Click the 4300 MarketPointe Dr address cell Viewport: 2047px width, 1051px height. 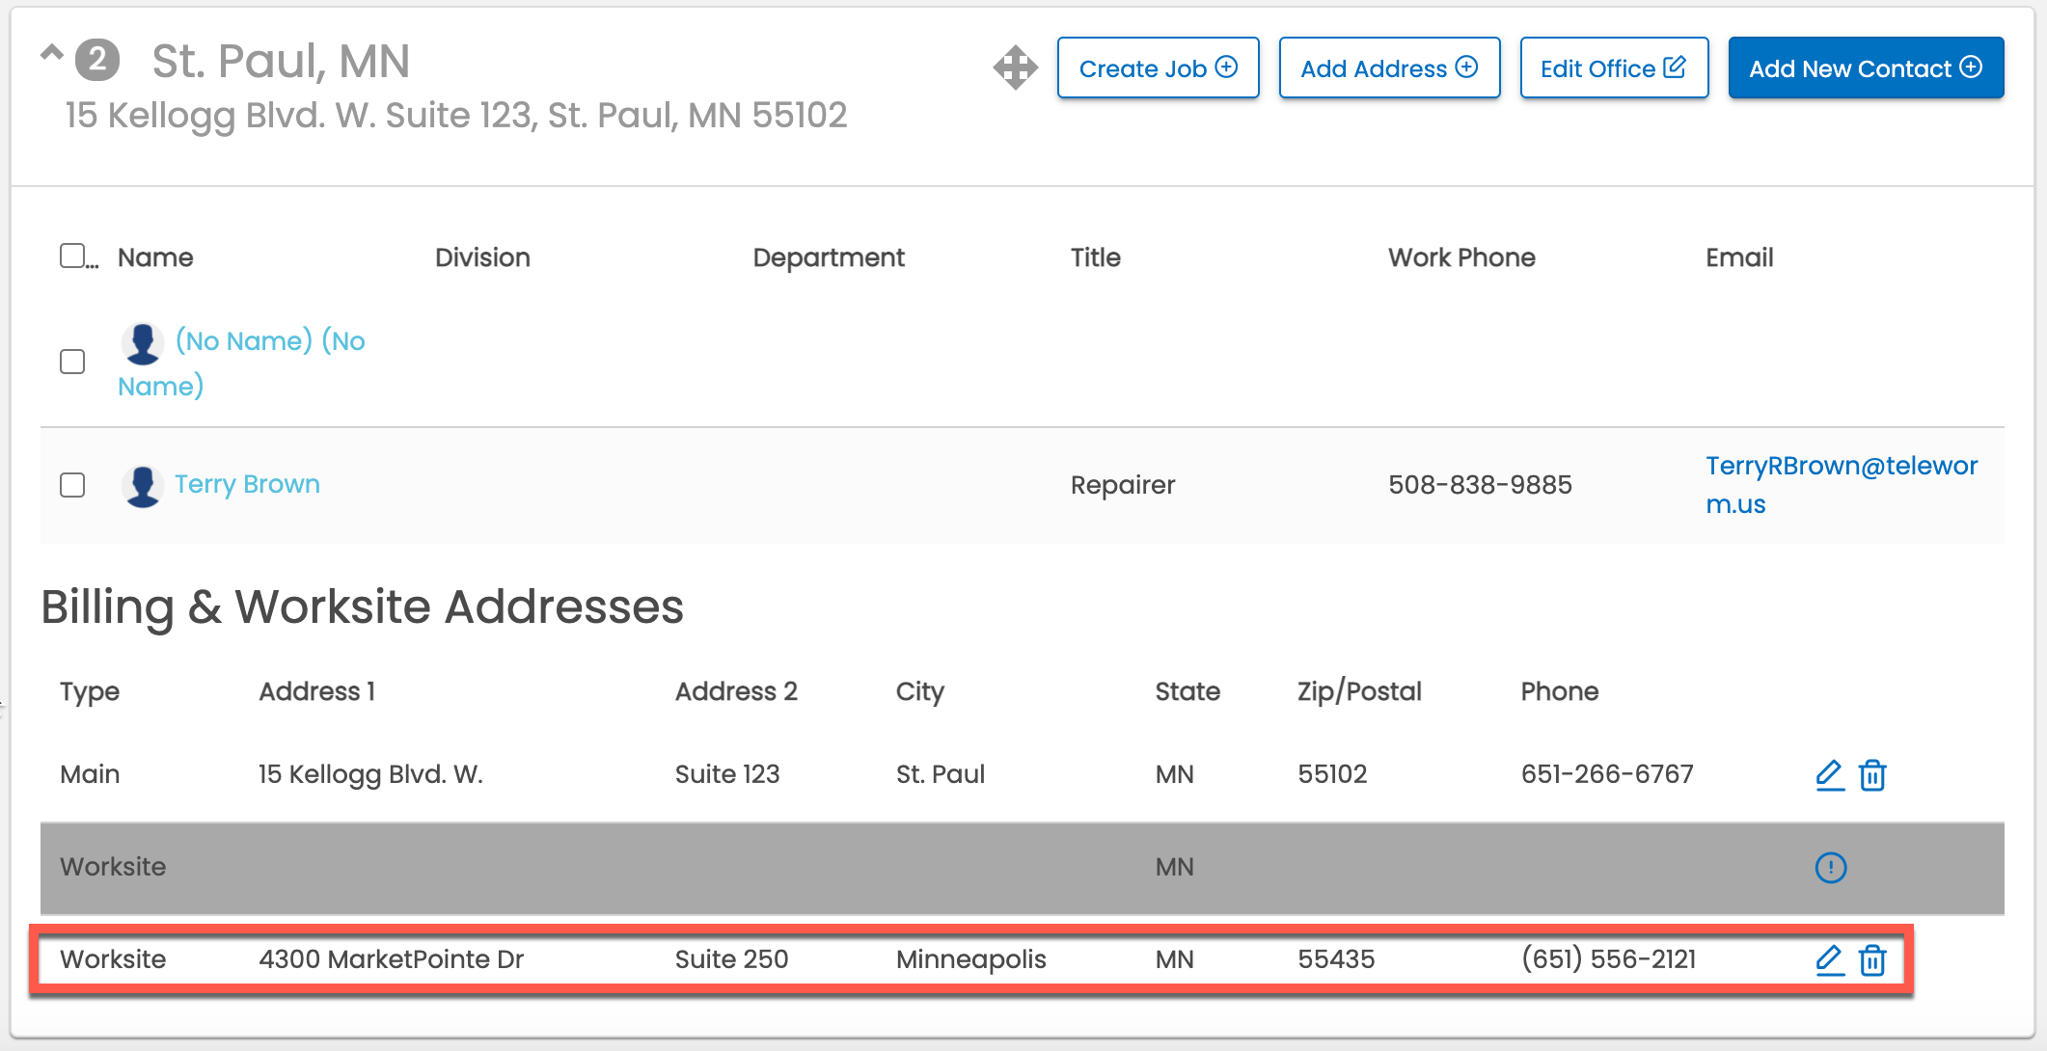[391, 958]
